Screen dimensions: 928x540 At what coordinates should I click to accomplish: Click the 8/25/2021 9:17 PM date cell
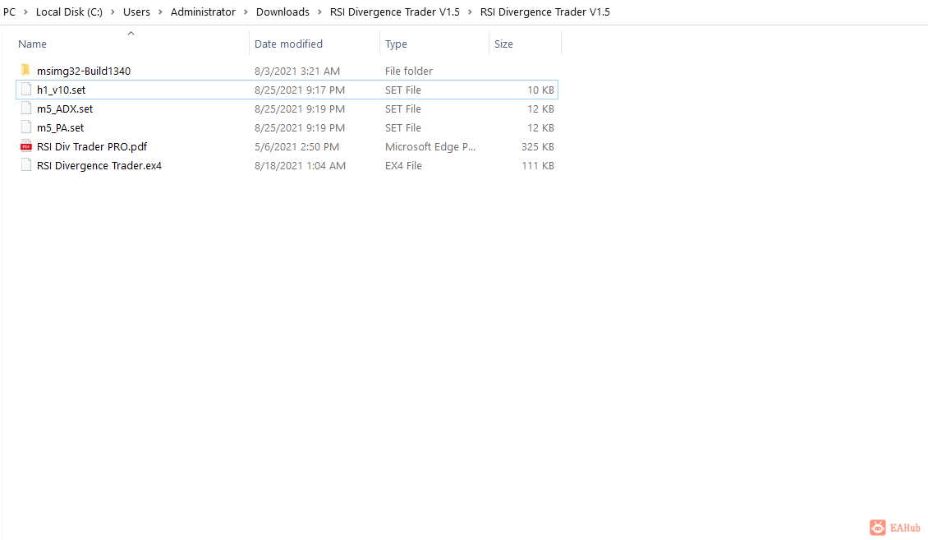tap(300, 90)
